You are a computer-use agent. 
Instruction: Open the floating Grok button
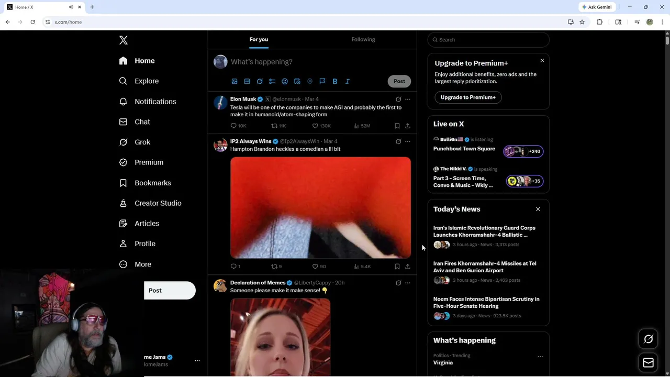(x=649, y=339)
